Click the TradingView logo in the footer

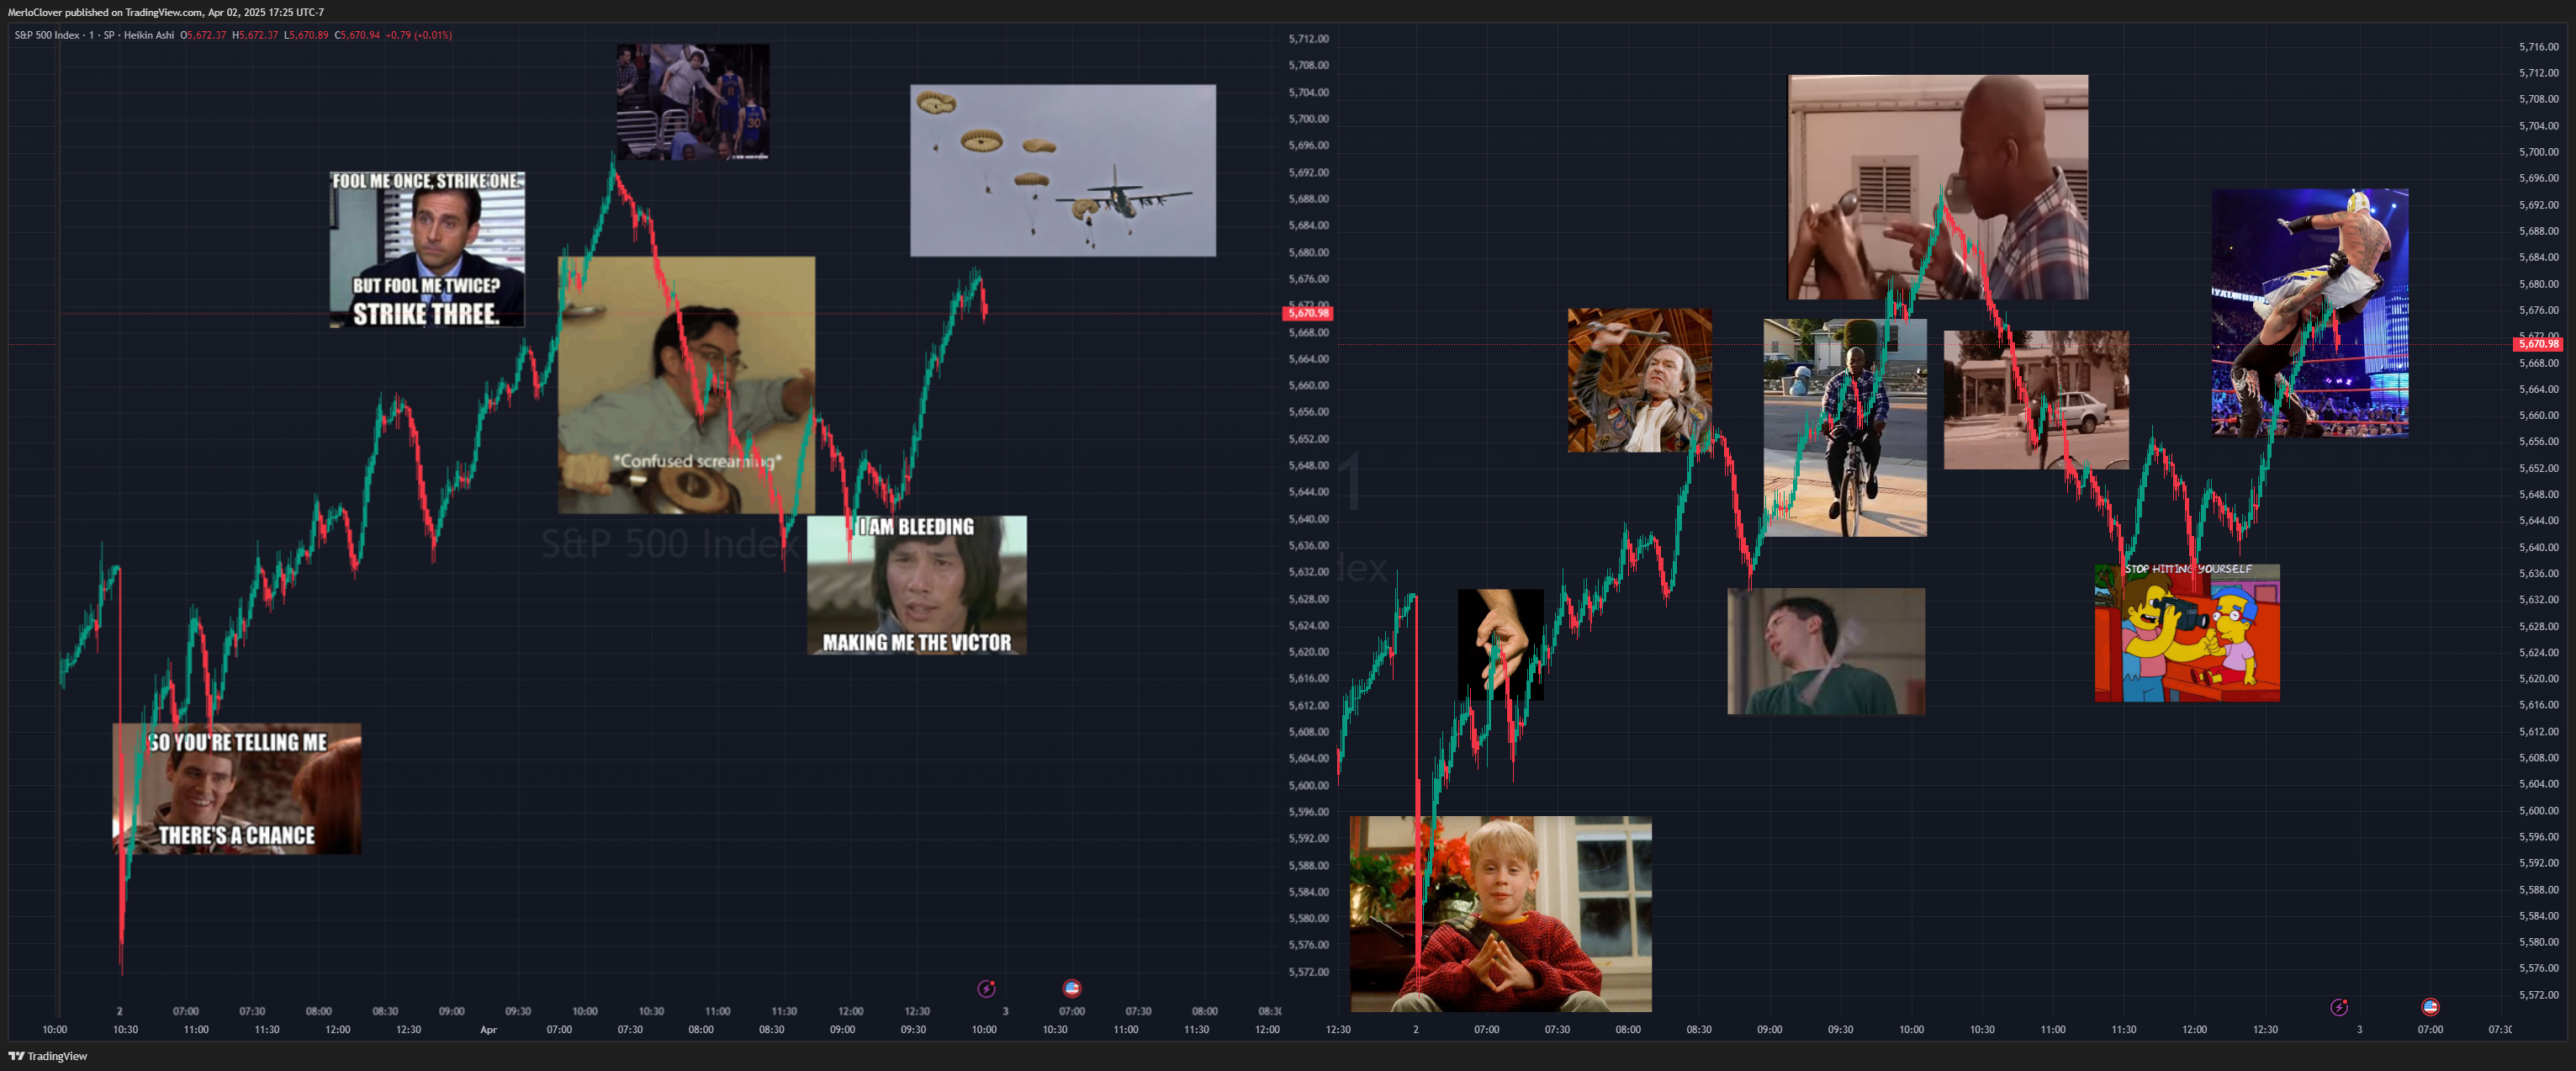point(48,1056)
